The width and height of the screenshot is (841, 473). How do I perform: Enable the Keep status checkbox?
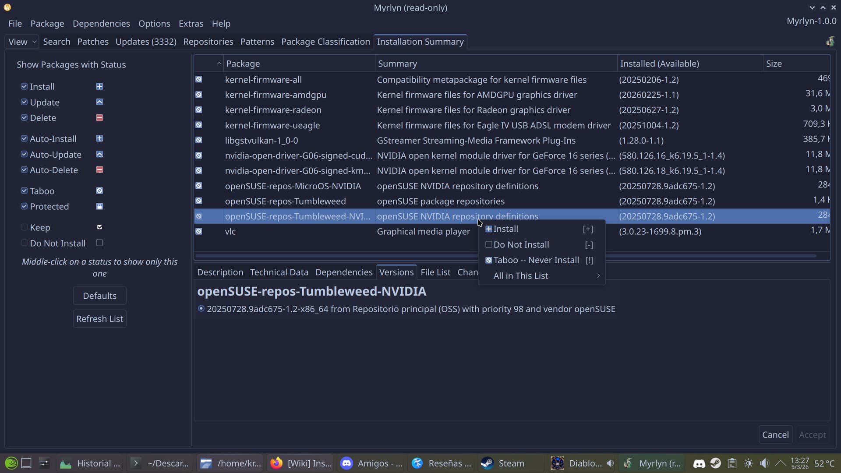24,227
